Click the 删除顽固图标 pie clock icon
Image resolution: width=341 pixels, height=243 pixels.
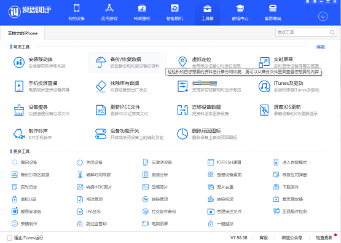182,134
